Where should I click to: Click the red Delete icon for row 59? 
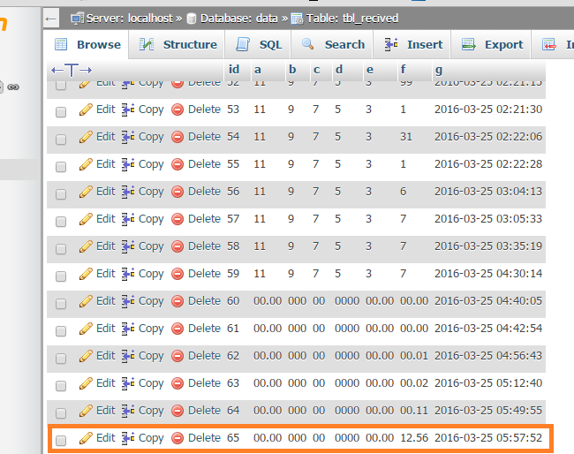tap(177, 274)
